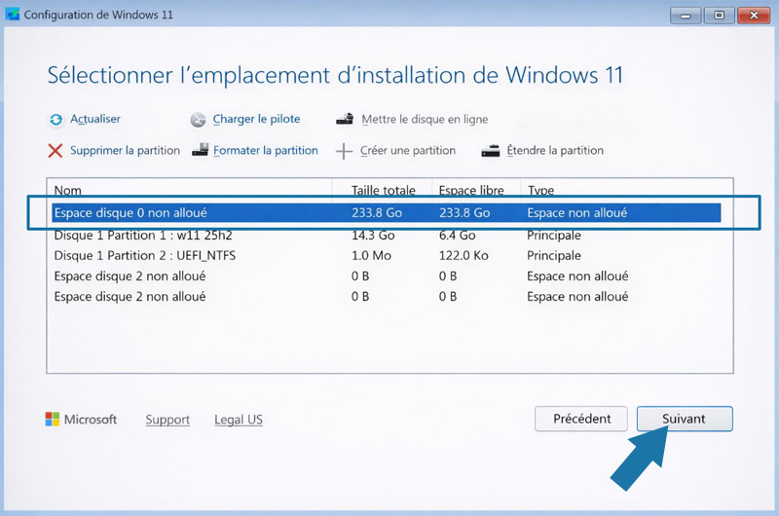Sort by the Nom column header
Viewport: 779px width, 516px height.
[x=67, y=190]
